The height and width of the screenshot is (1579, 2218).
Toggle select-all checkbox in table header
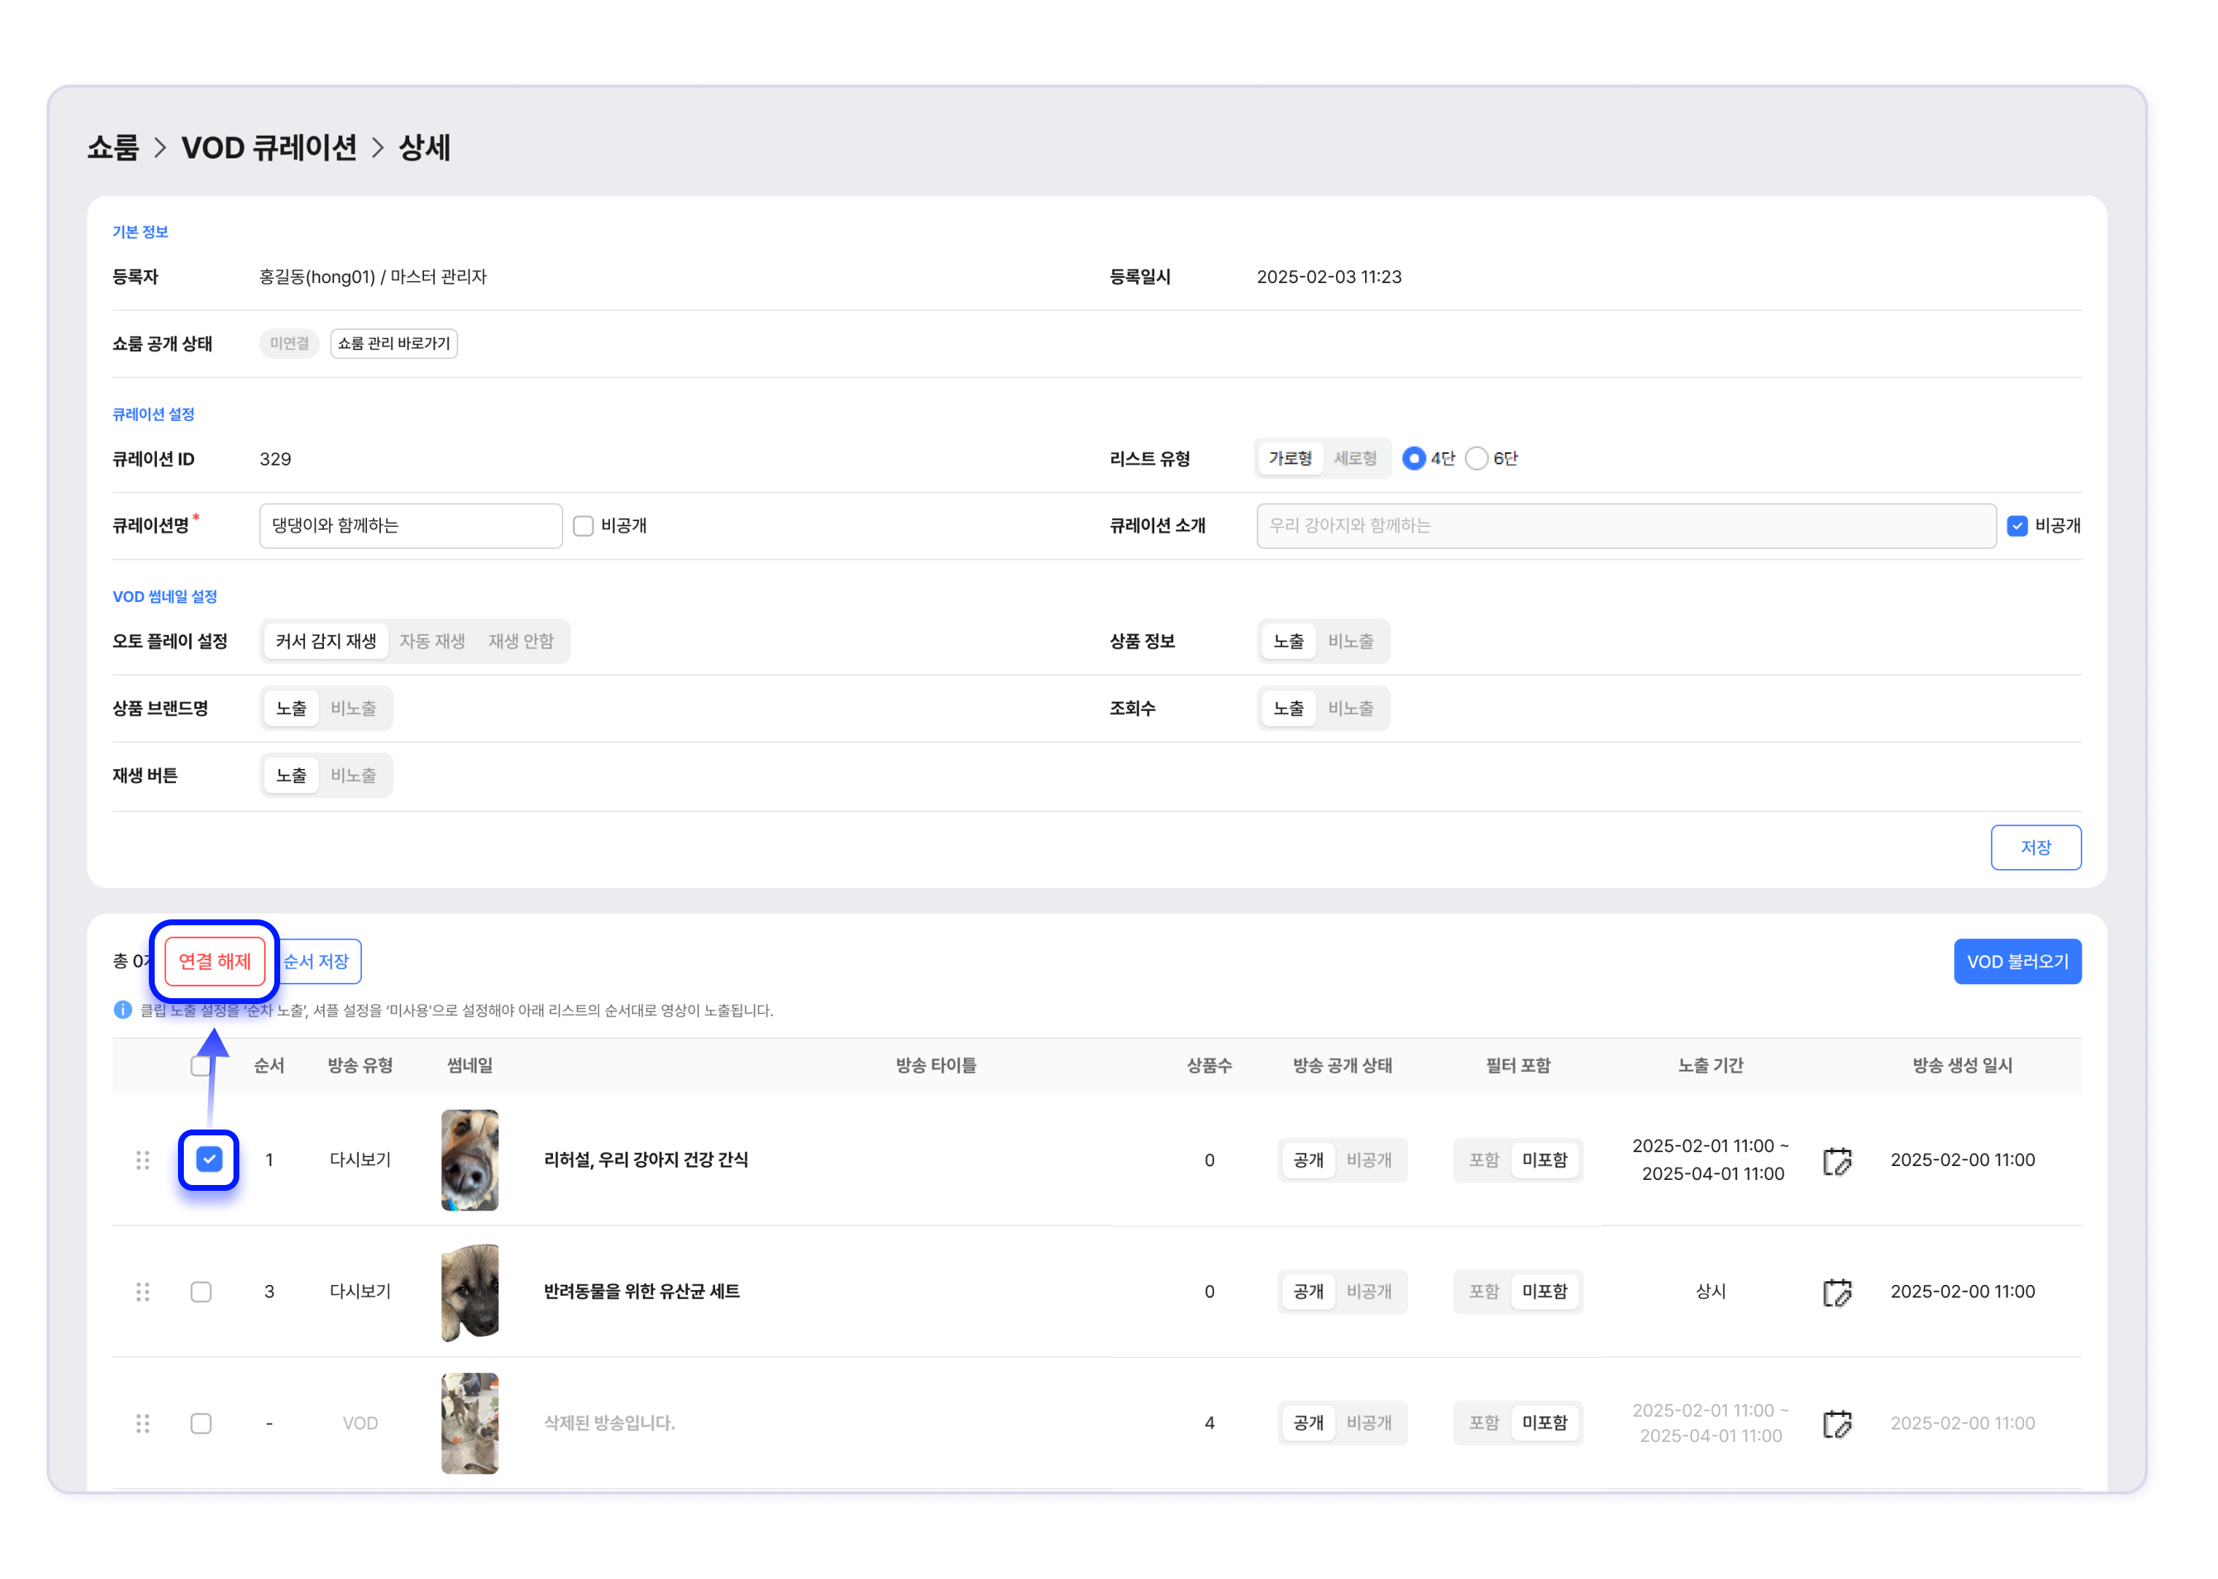click(200, 1067)
